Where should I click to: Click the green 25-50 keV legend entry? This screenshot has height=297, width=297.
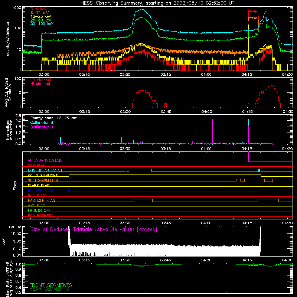coord(41,20)
